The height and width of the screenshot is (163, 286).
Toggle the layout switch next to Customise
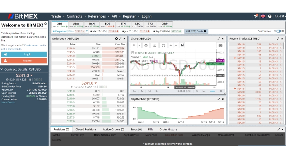tap(279, 31)
